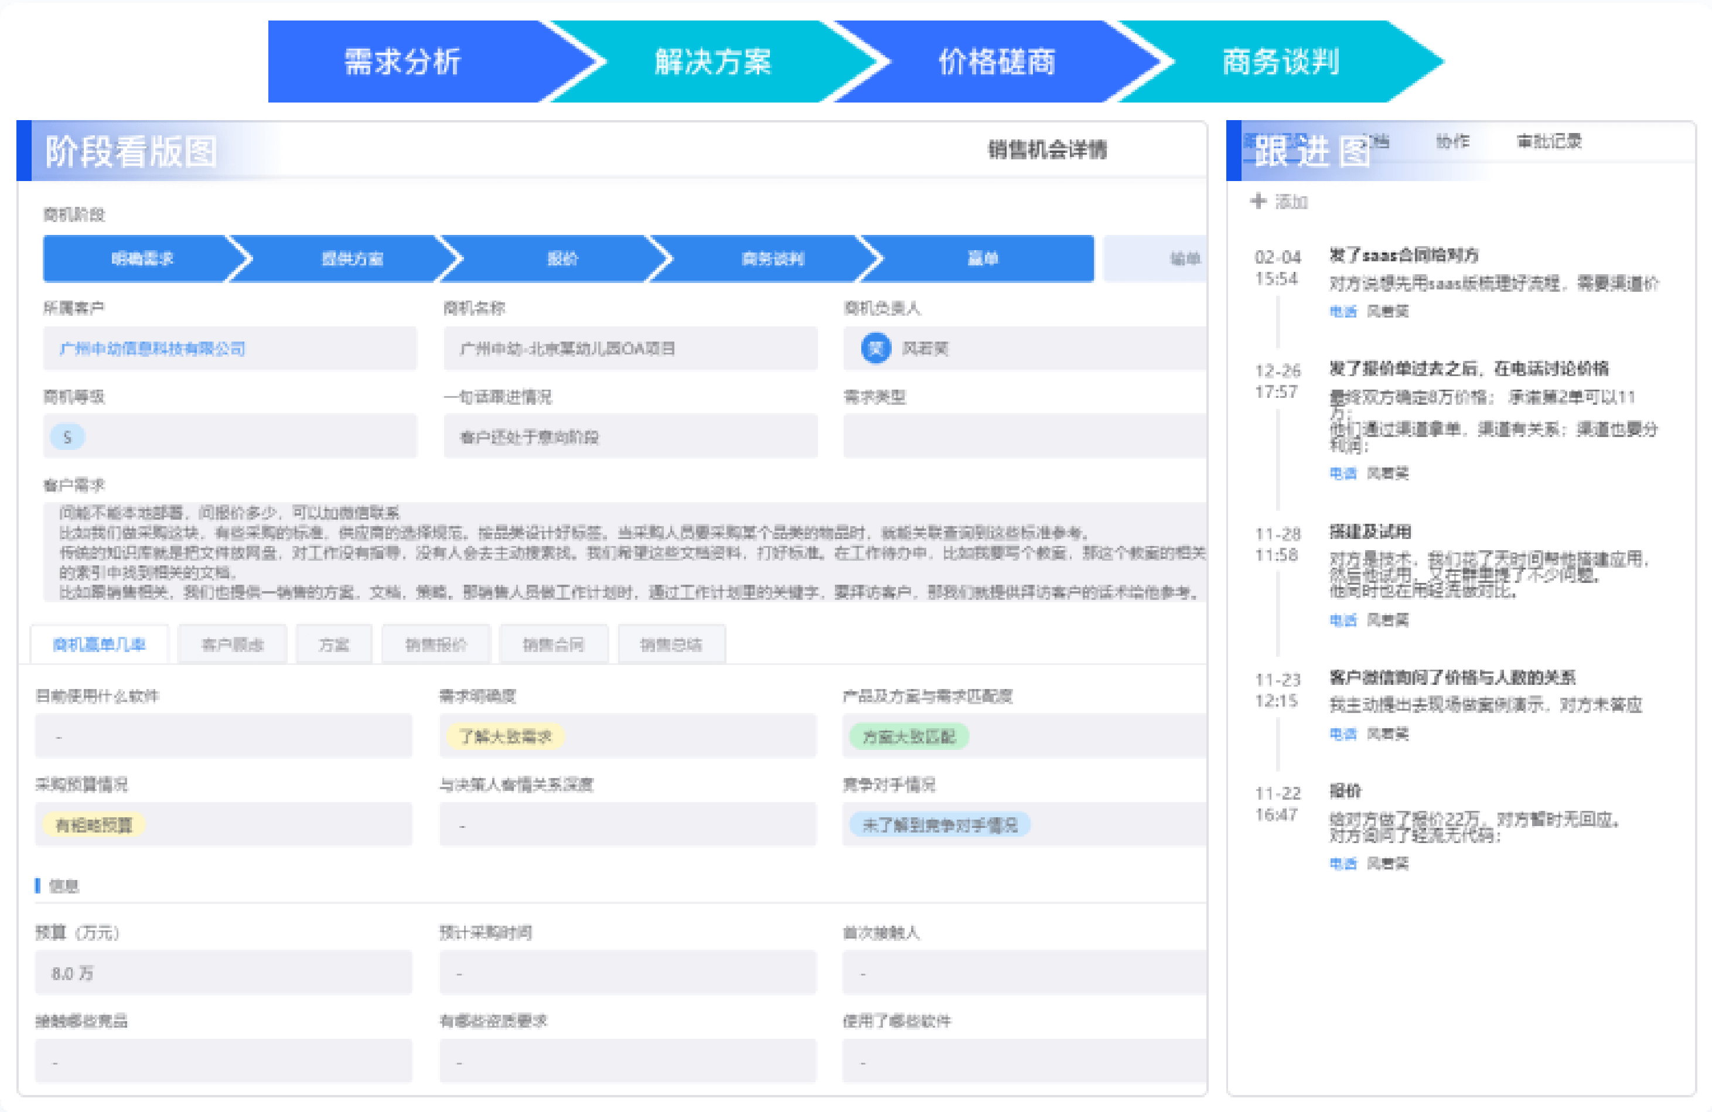Open the 搭建及试用 follow-up entry
The width and height of the screenshot is (1712, 1112).
(x=1370, y=531)
